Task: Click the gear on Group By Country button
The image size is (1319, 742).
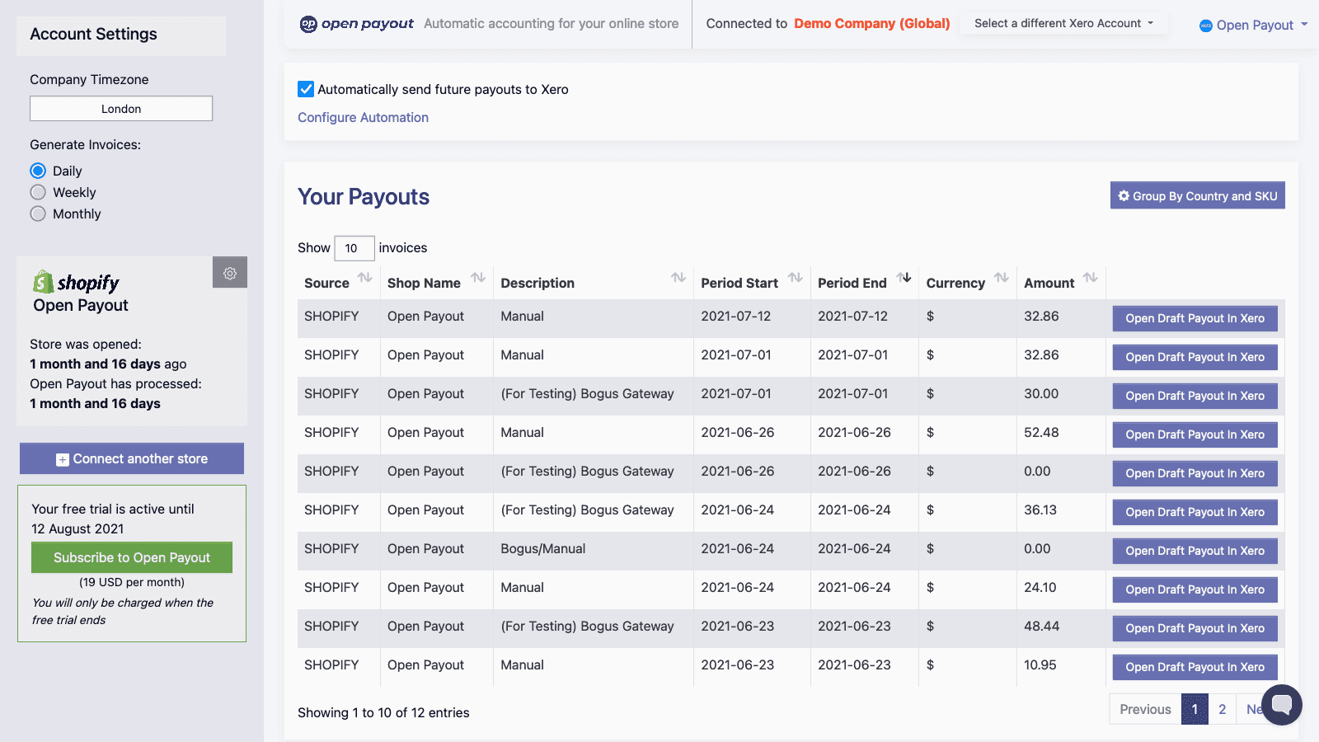Action: [1124, 195]
